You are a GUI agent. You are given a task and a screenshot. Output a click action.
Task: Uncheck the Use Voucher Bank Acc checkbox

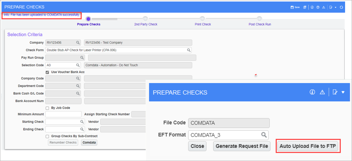47,72
